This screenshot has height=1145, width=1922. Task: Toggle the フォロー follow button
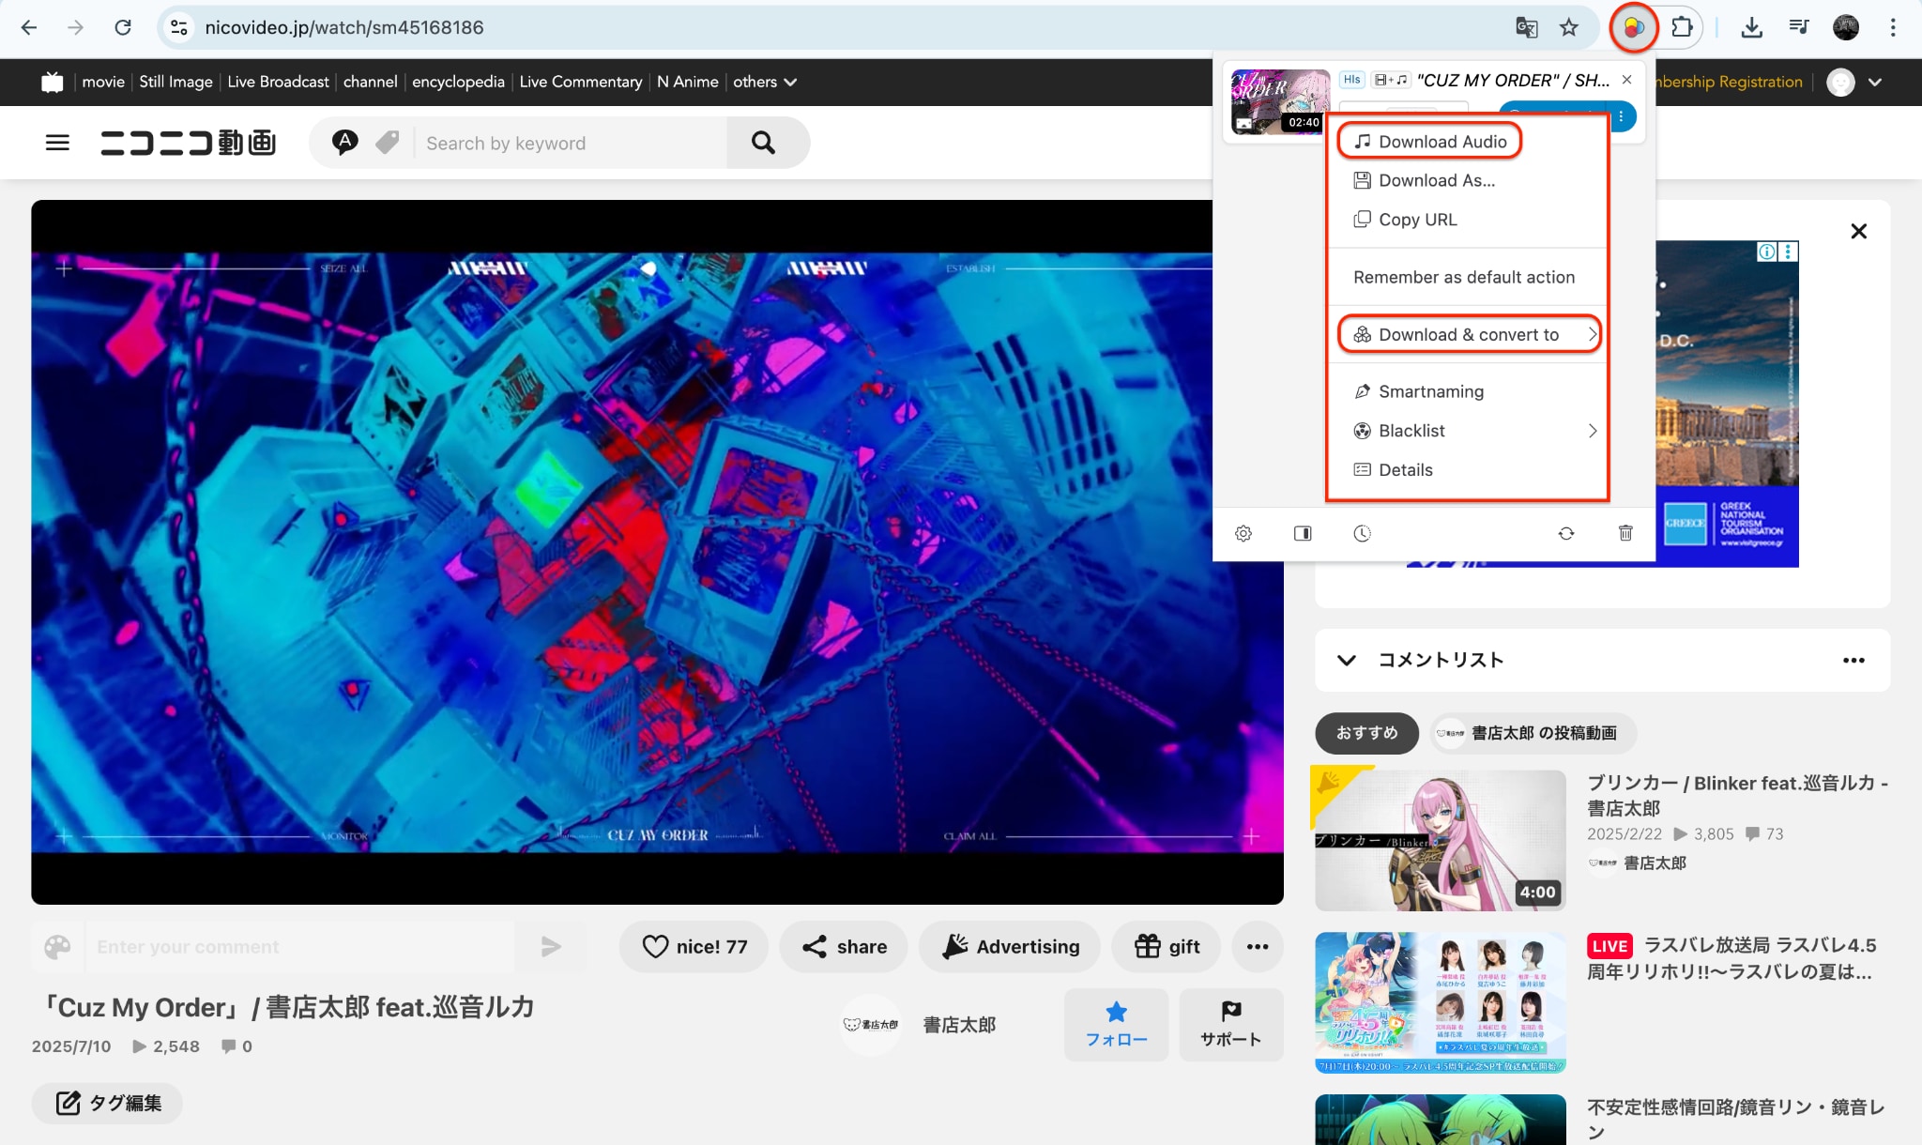pyautogui.click(x=1116, y=1024)
